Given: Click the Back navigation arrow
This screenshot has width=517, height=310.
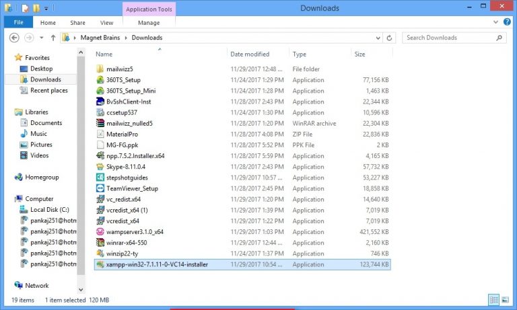Looking at the screenshot, I should pyautogui.click(x=14, y=38).
